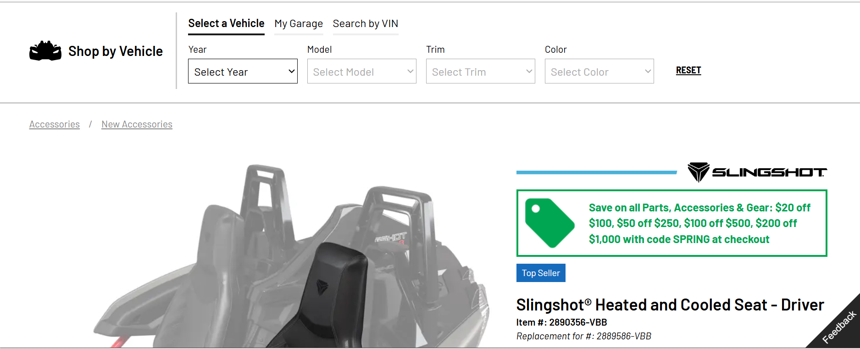This screenshot has height=349, width=860.
Task: Open the Select Model dropdown
Action: point(361,72)
